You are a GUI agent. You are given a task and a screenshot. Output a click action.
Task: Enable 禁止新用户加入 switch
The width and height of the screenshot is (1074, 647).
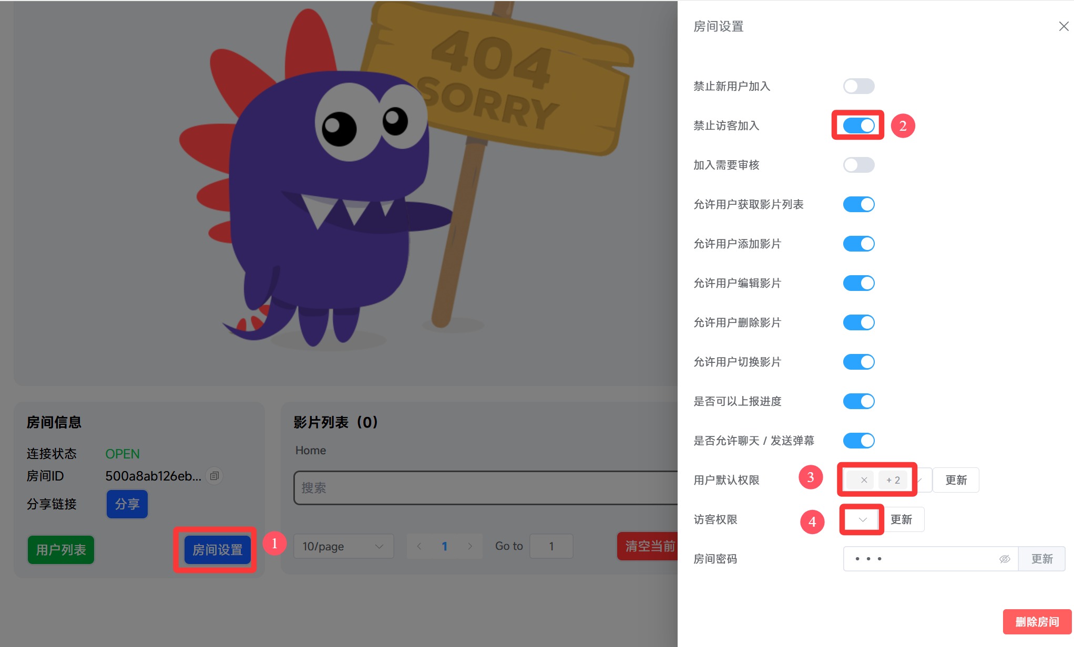(858, 86)
